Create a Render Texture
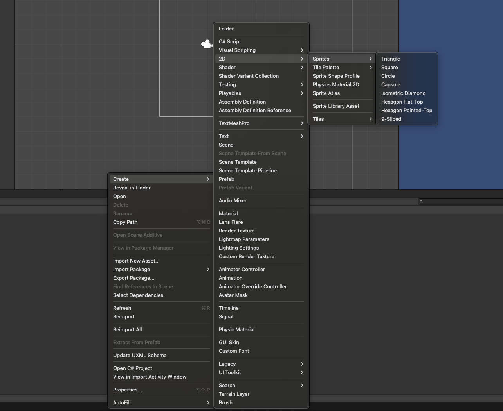 (x=261, y=231)
